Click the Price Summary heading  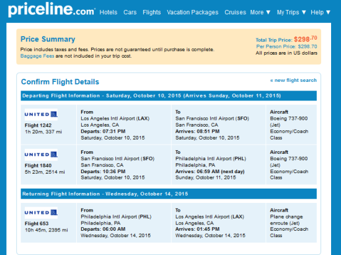[48, 39]
